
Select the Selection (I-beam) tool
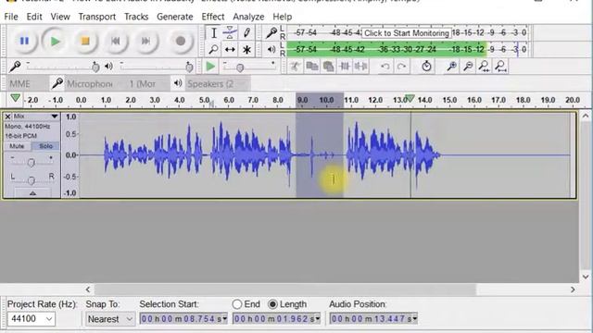(214, 33)
